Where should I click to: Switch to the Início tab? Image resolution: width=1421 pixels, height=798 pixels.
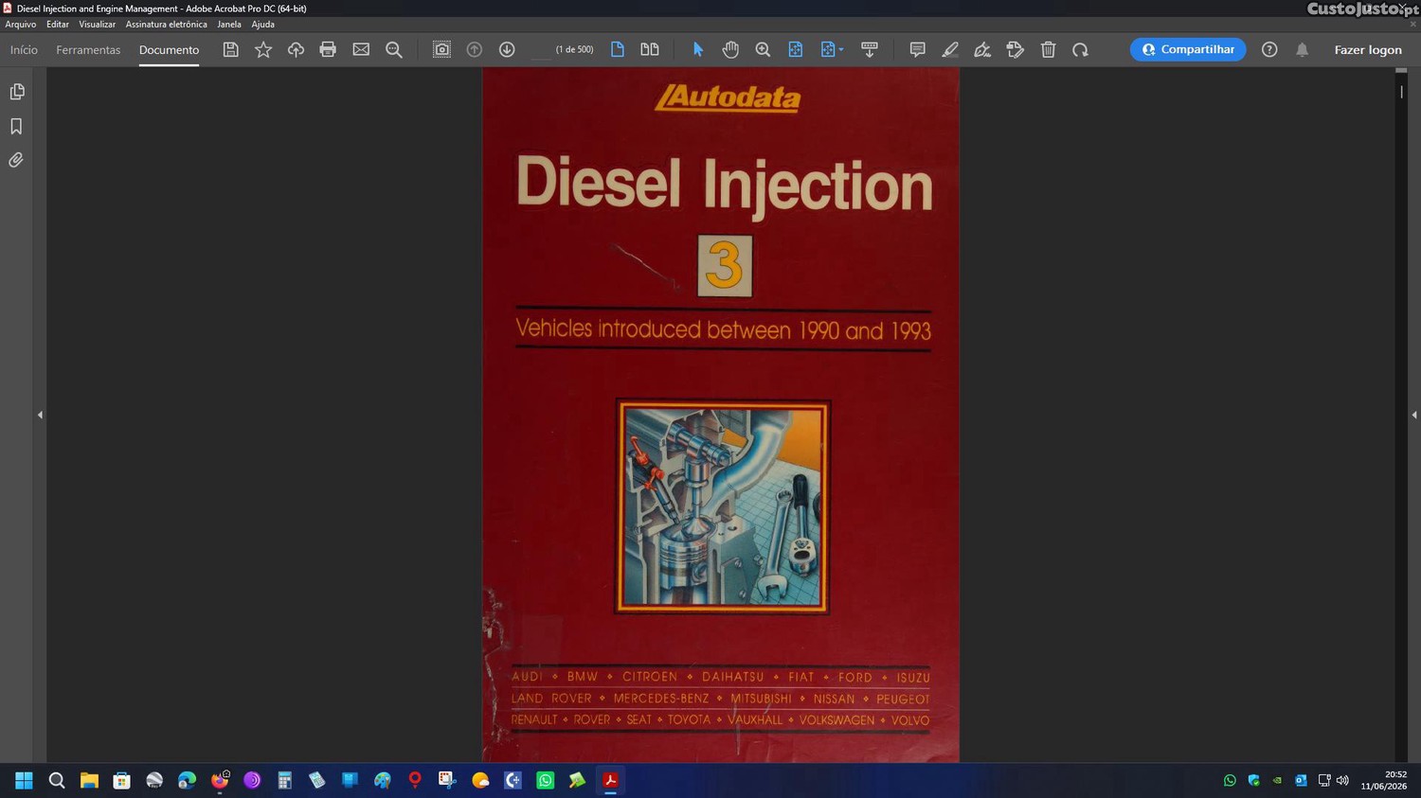coord(24,49)
